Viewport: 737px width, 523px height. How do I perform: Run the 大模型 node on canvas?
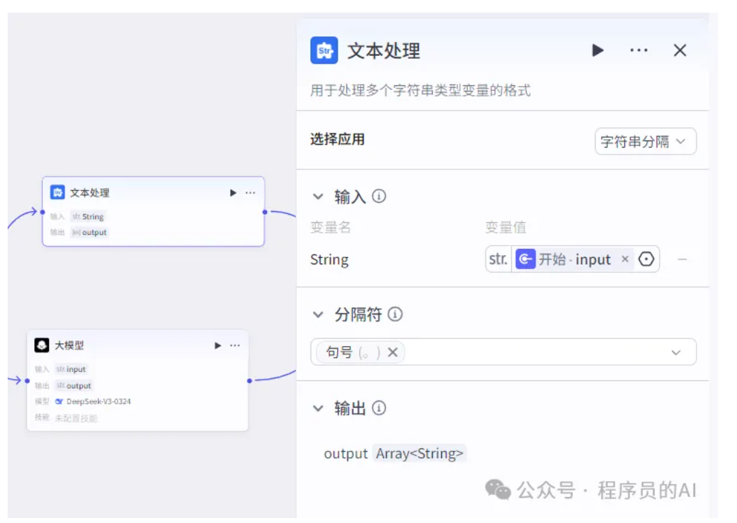pyautogui.click(x=217, y=345)
